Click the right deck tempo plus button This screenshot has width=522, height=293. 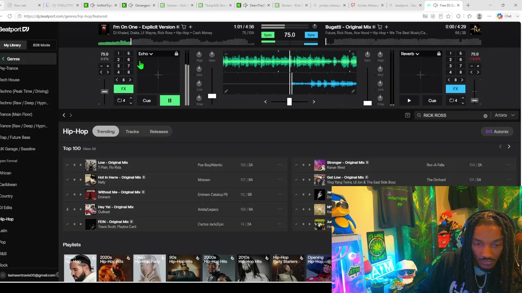(x=478, y=66)
